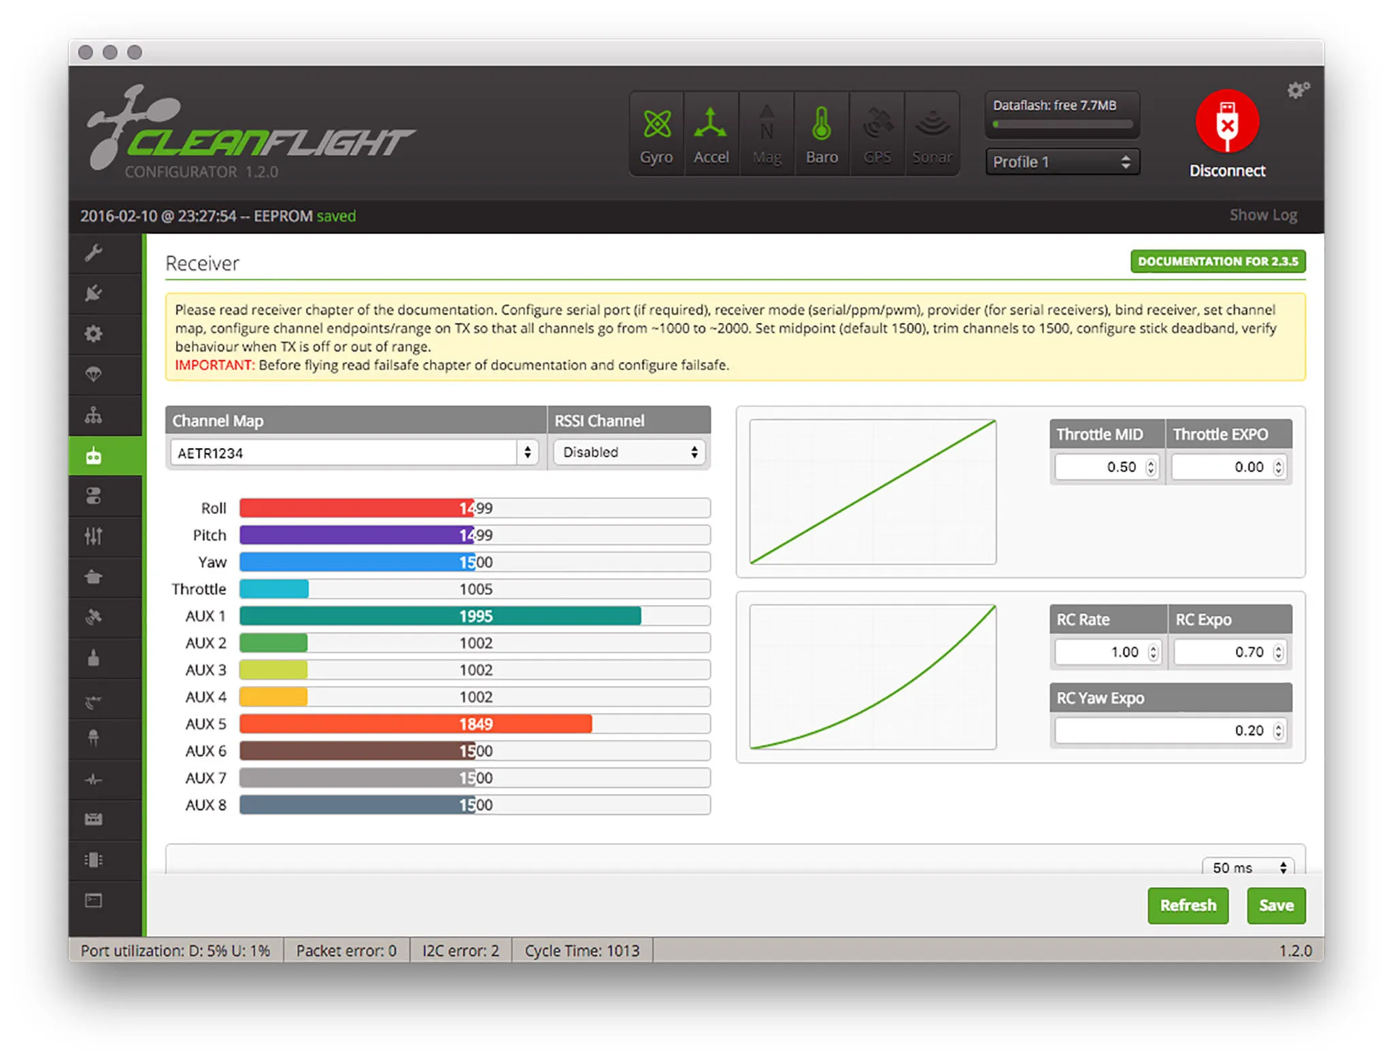Open the Adjustments sliders icon tab
1393x1060 pixels.
(94, 536)
